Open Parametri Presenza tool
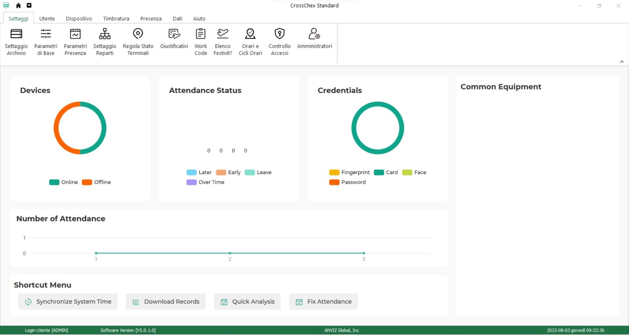 click(75, 42)
